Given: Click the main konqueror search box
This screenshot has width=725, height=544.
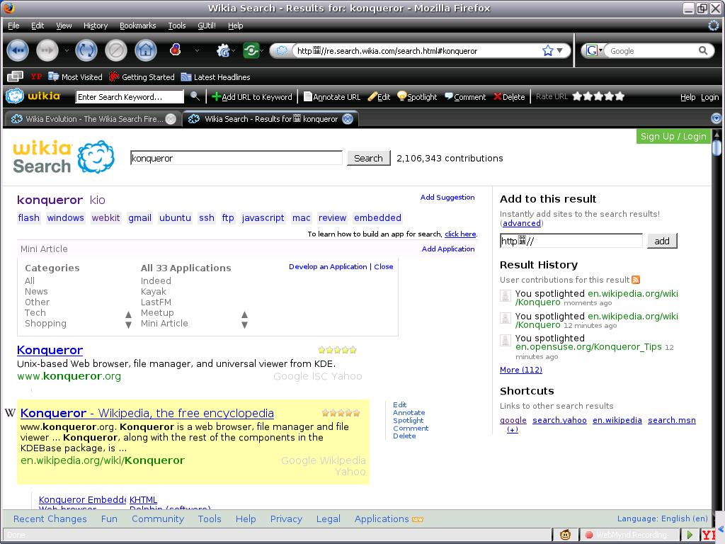Looking at the screenshot, I should (236, 158).
